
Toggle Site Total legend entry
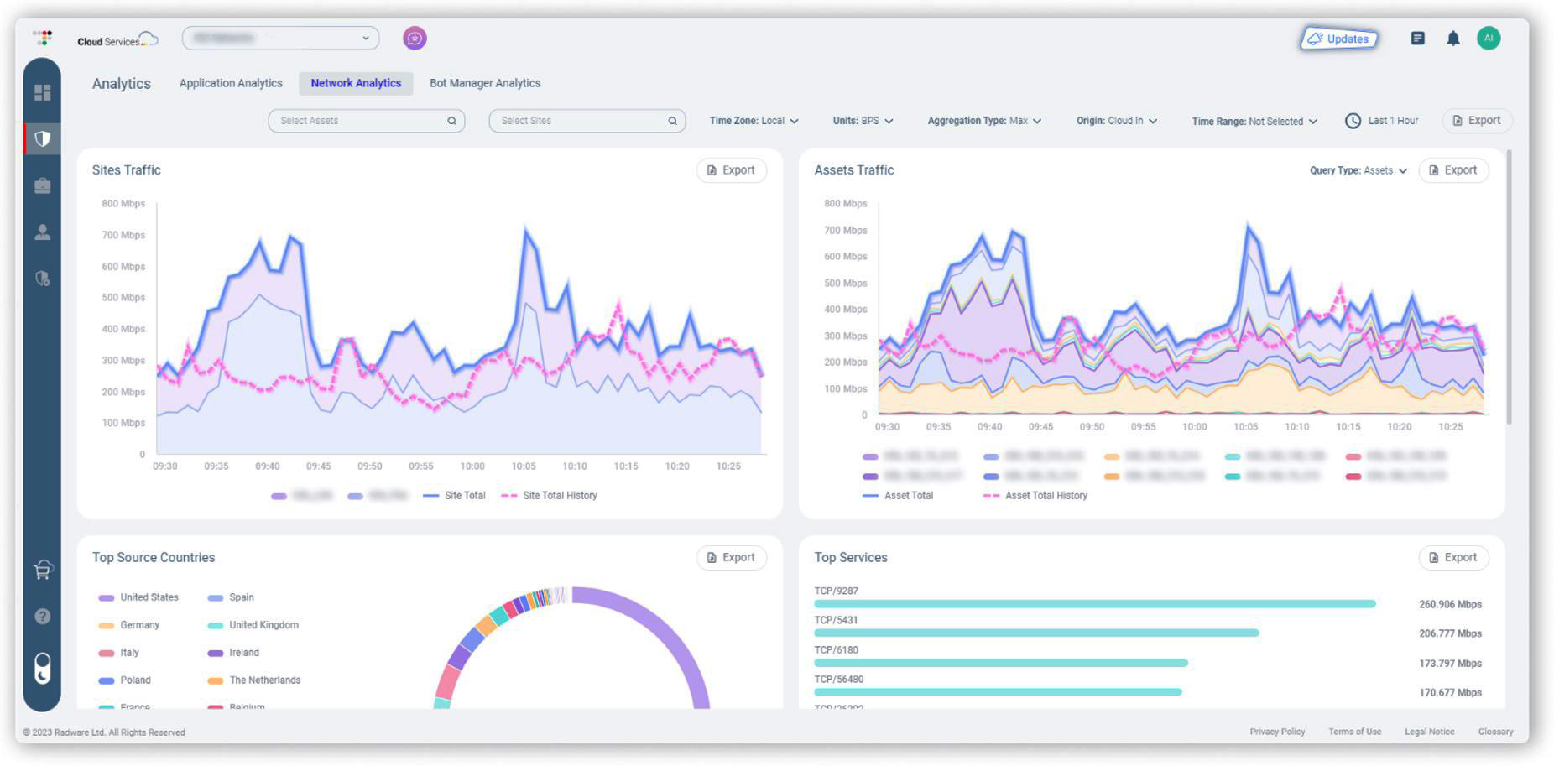point(455,496)
